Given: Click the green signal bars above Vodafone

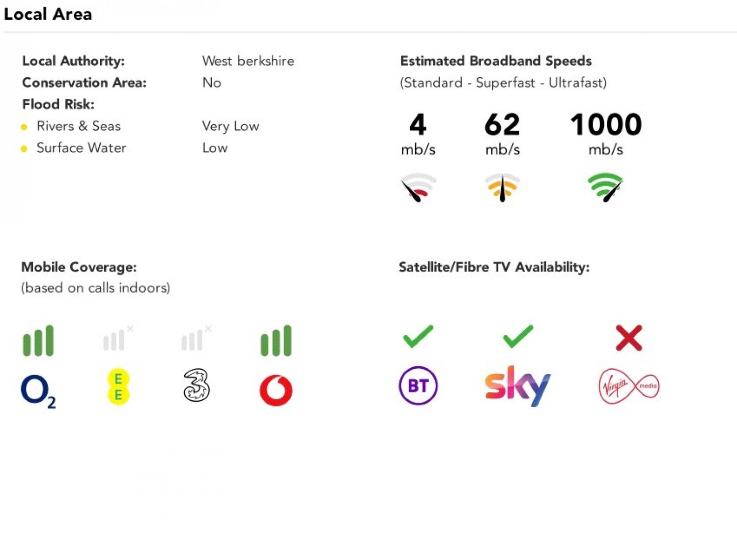Looking at the screenshot, I should [x=276, y=340].
